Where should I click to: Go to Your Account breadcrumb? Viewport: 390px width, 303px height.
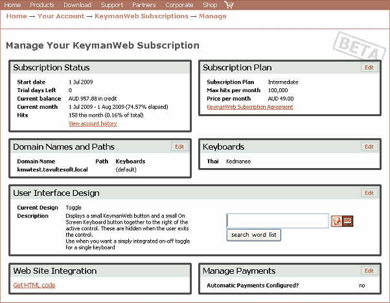tap(61, 16)
